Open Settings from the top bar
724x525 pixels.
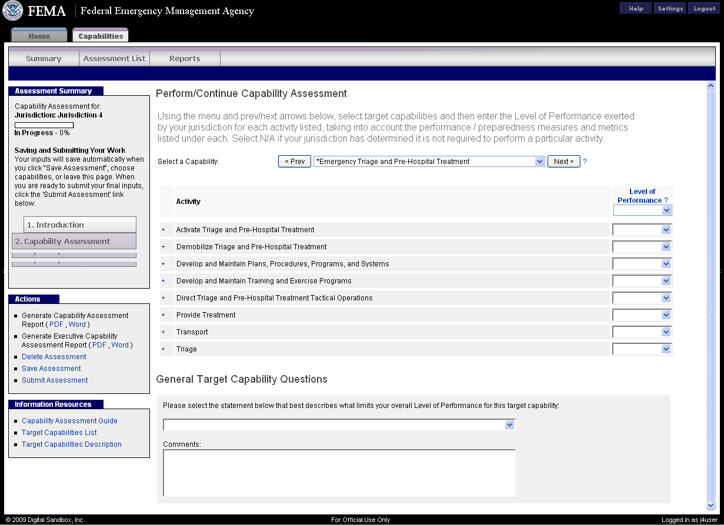pos(670,8)
